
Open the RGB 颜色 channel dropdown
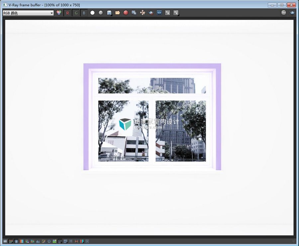(28, 13)
